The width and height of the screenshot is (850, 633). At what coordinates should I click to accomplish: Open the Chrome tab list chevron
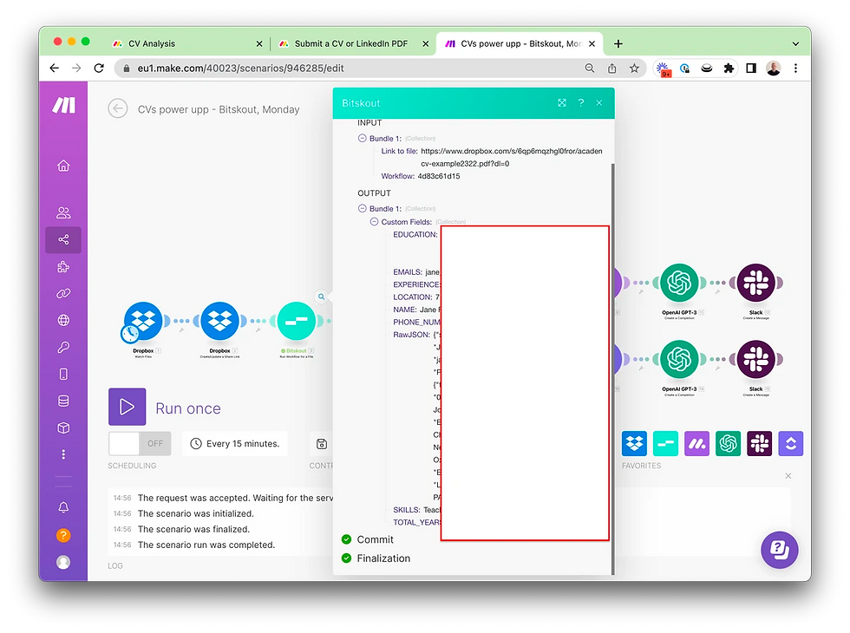795,44
